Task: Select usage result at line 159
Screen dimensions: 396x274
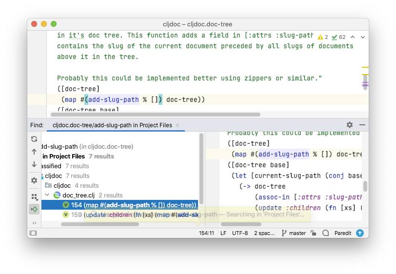Action: pos(119,215)
